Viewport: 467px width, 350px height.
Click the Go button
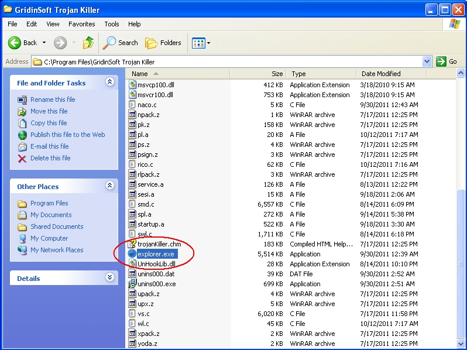click(x=446, y=61)
